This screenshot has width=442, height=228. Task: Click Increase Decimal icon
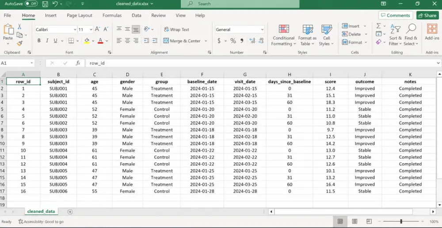(x=252, y=41)
